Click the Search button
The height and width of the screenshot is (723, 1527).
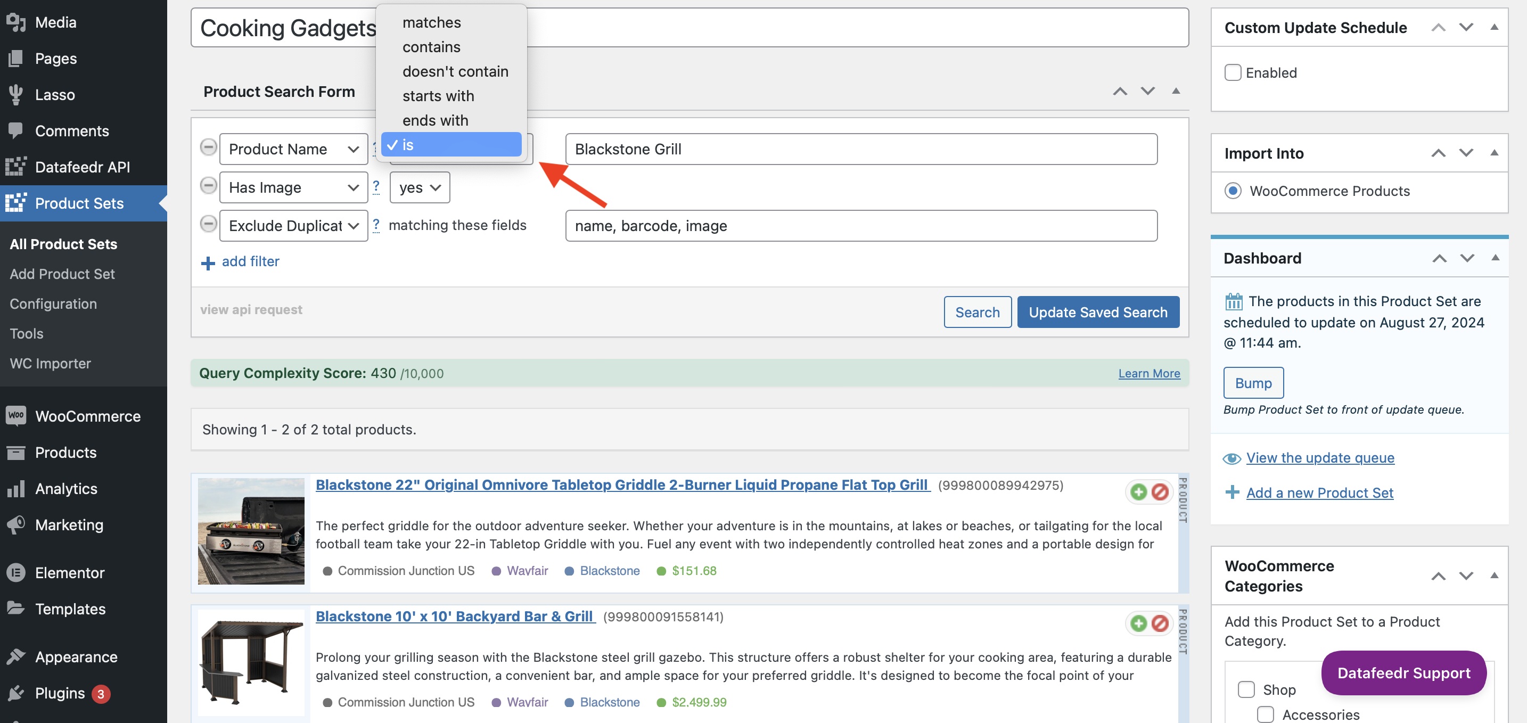978,313
